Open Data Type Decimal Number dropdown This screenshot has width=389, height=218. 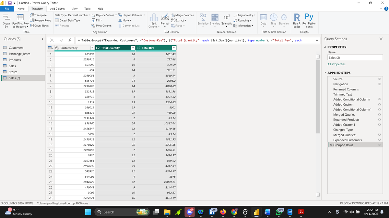[72, 15]
